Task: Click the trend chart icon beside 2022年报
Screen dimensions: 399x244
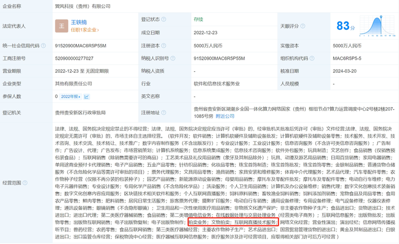Action: [x=86, y=97]
